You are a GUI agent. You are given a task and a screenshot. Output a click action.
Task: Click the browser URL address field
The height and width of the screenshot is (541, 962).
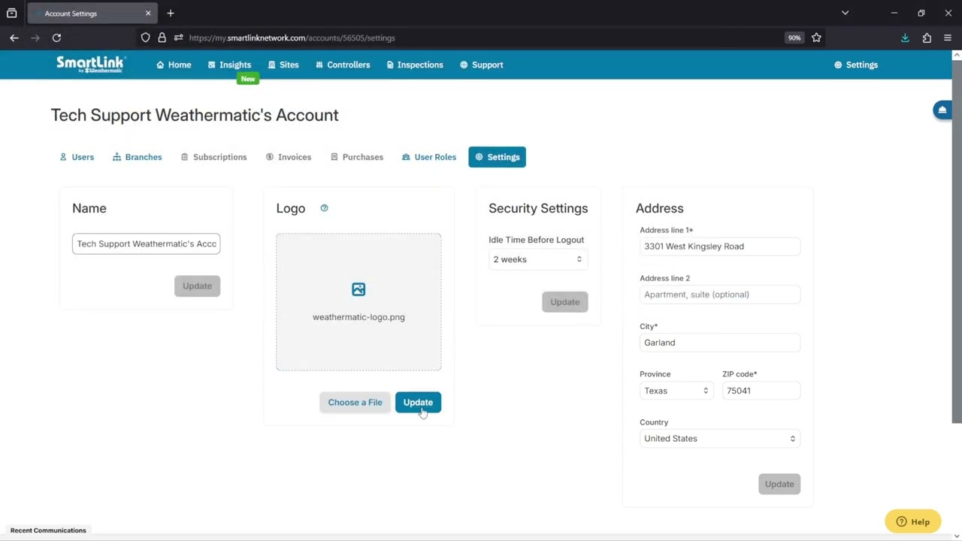tap(481, 38)
